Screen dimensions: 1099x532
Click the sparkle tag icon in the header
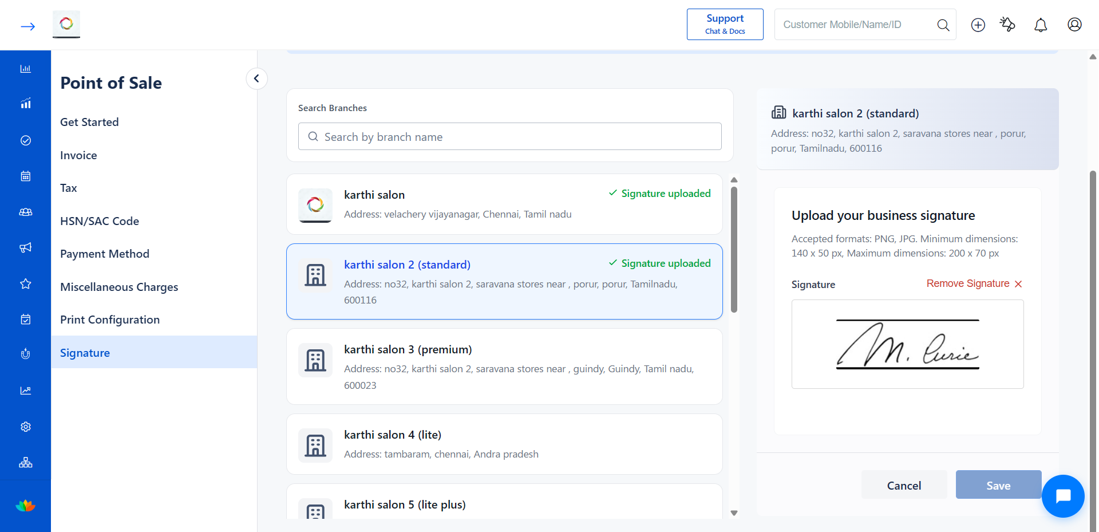(x=1007, y=24)
